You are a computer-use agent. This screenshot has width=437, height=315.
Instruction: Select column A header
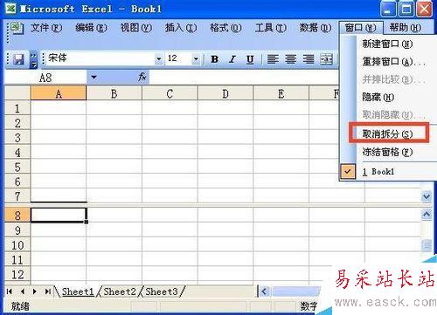point(59,93)
